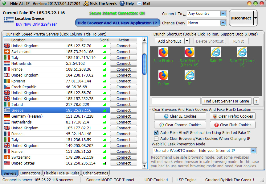The height and width of the screenshot is (184, 266).
Task: Click the UK flag at 185.122.57.70
Action: click(x=7, y=46)
